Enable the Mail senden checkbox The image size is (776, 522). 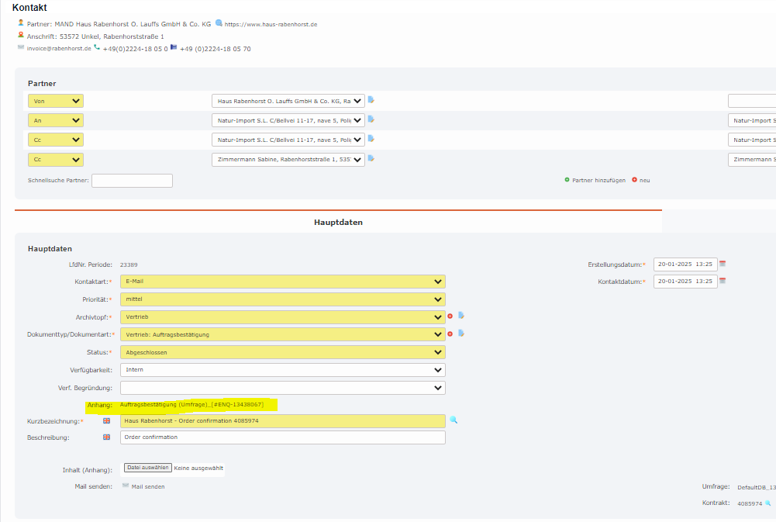coord(125,486)
